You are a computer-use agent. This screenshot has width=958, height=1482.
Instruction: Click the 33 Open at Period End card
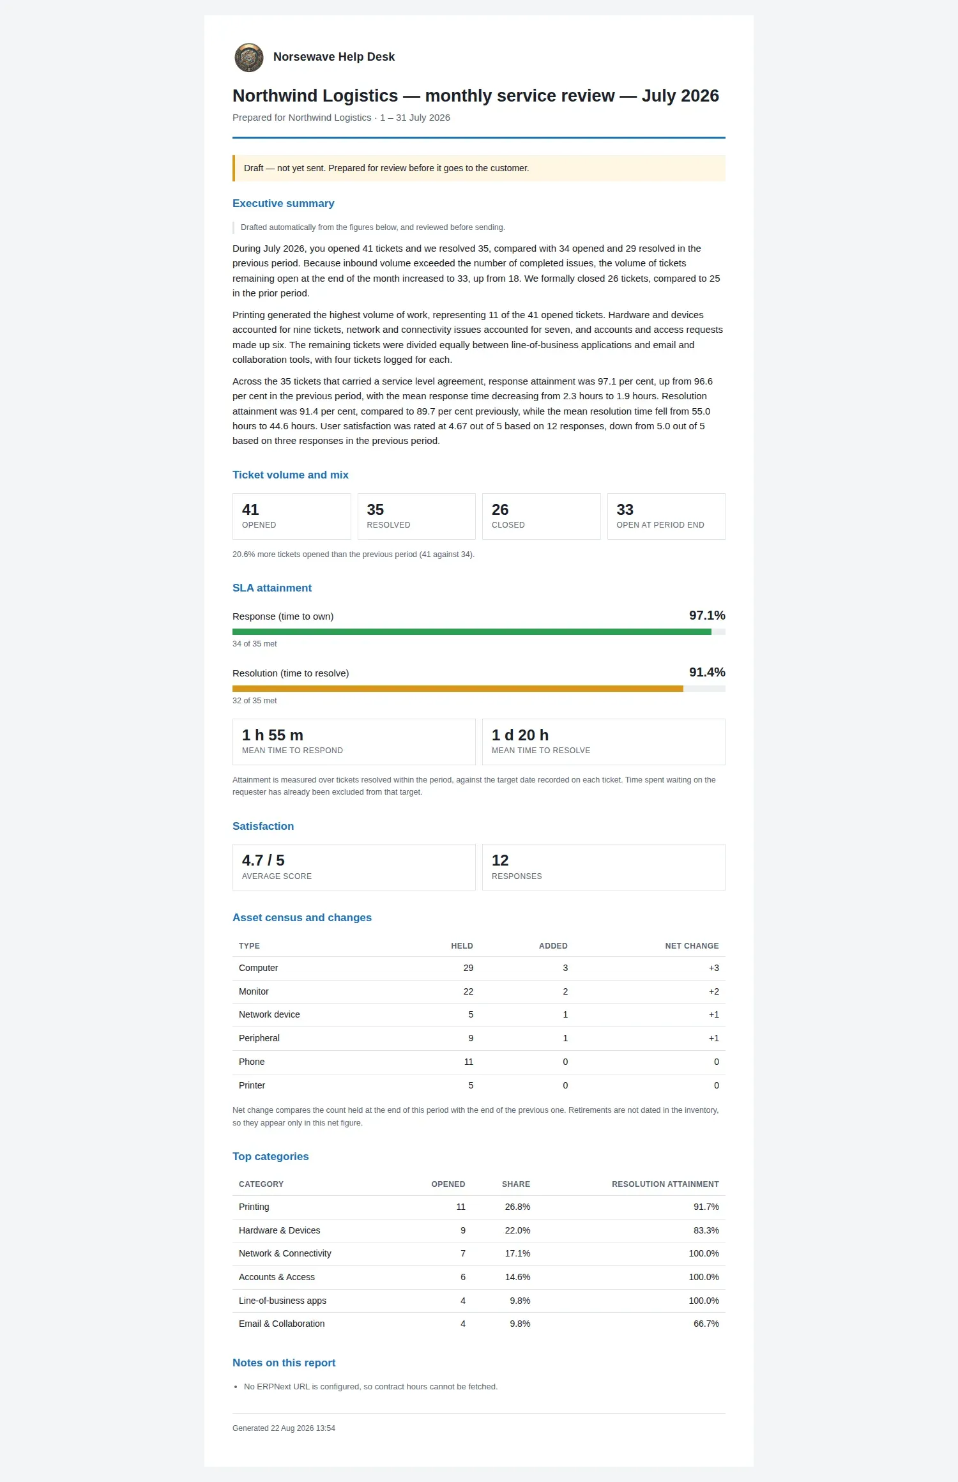(x=666, y=516)
